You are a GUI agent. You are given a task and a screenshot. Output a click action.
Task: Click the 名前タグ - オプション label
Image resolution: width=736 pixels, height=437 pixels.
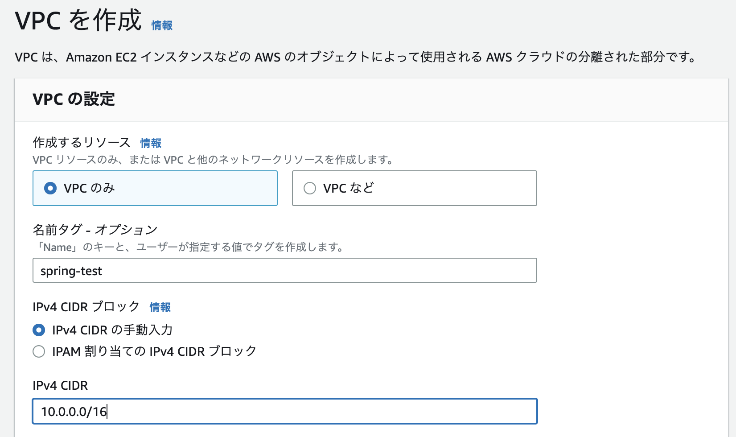tap(95, 229)
